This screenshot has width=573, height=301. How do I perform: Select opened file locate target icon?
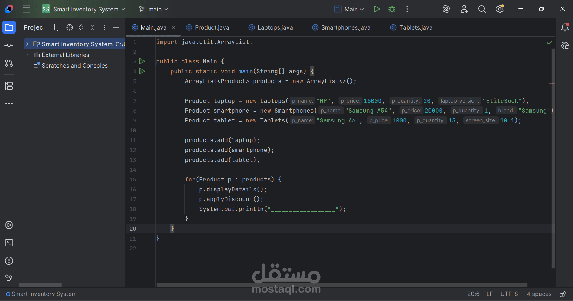(70, 27)
